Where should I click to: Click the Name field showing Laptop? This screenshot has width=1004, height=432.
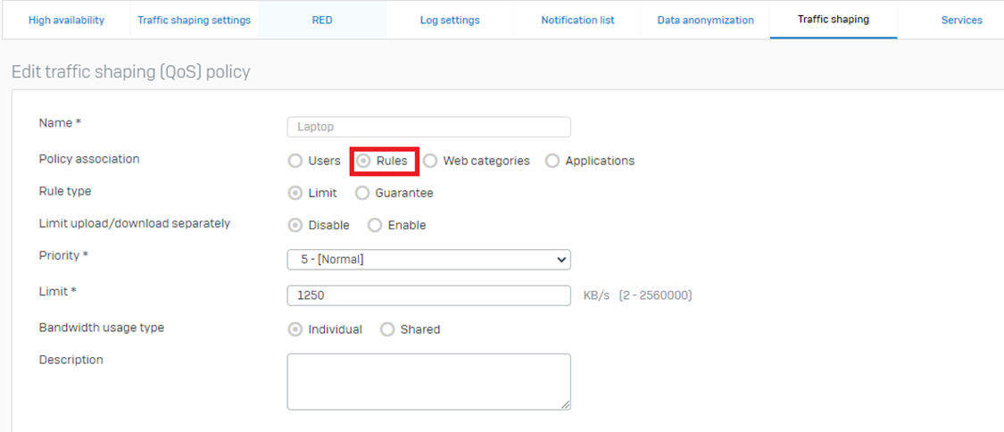point(428,127)
